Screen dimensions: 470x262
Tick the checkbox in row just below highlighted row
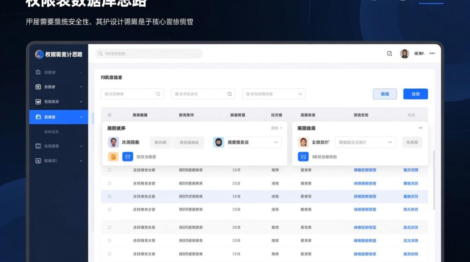pos(109,210)
